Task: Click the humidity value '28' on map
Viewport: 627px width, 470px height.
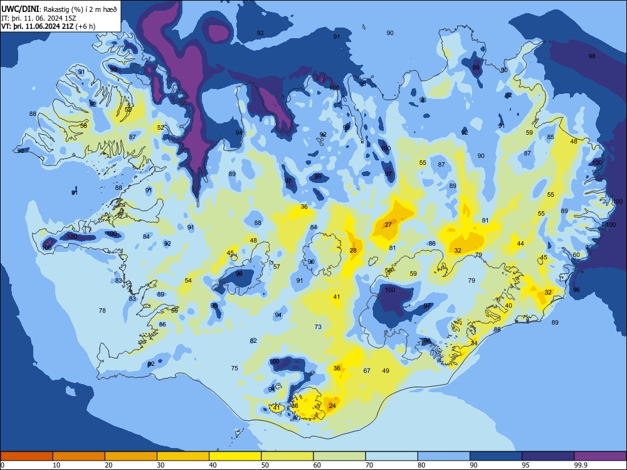Action: point(353,251)
